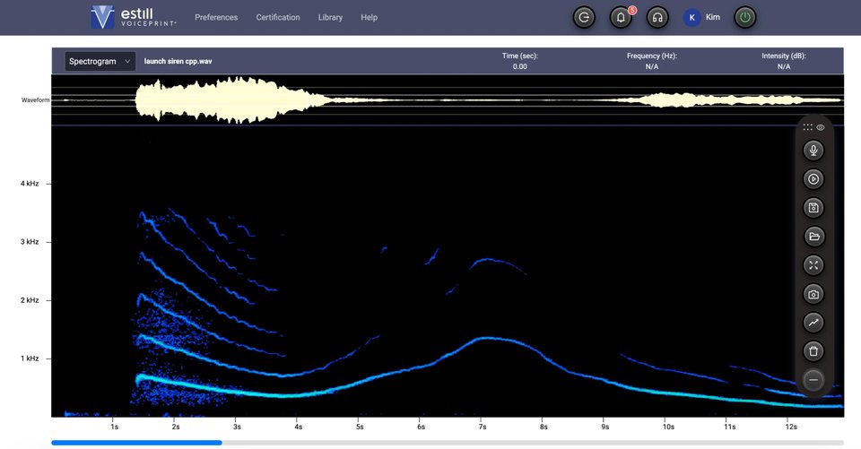Click the Waveform label
Viewport: 861px width, 449px height.
click(x=35, y=99)
